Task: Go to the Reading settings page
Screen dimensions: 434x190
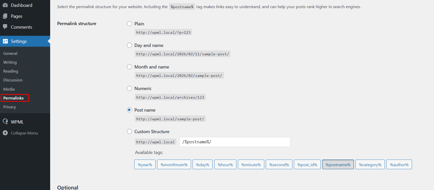Action: tap(11, 71)
